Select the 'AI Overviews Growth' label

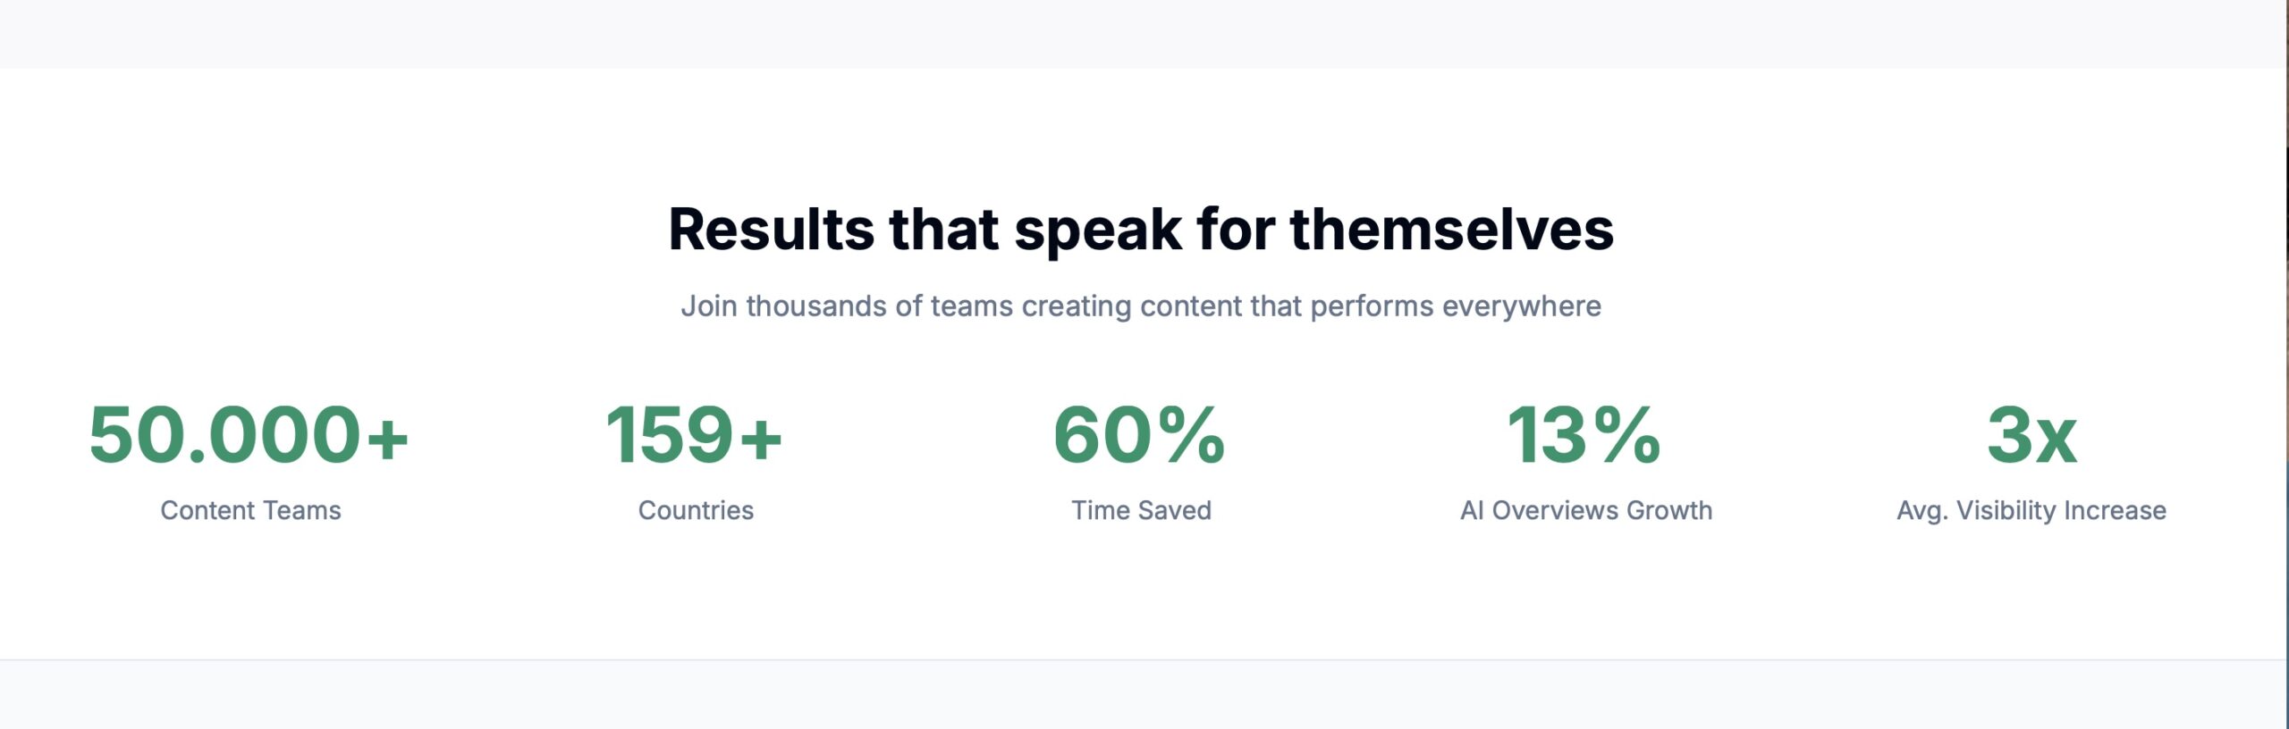pos(1586,510)
